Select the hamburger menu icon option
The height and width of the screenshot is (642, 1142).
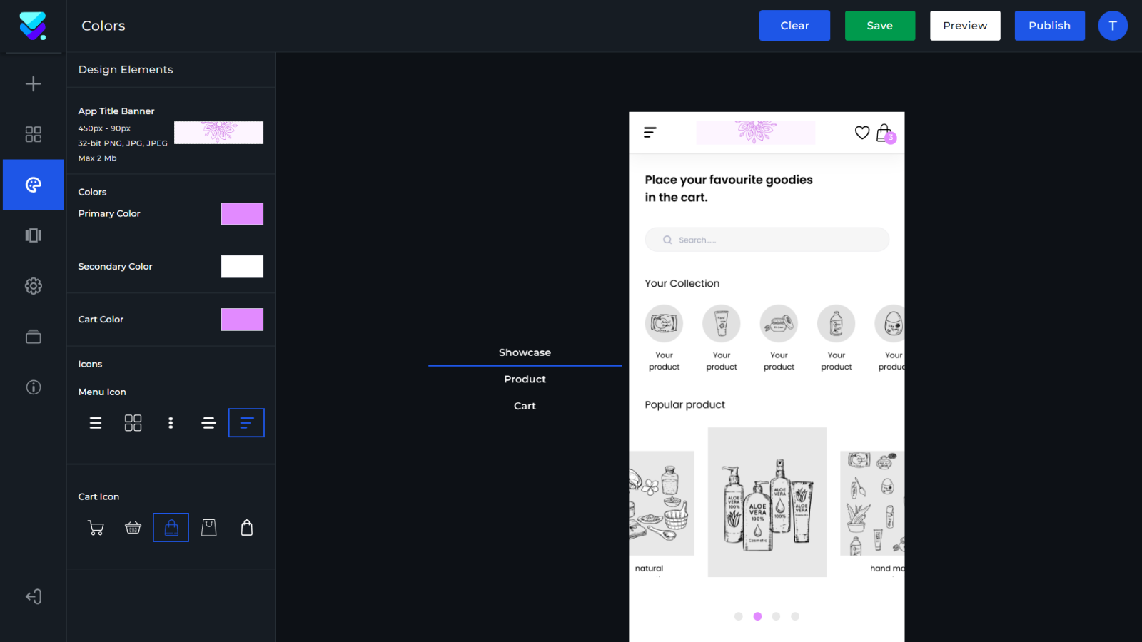[95, 422]
